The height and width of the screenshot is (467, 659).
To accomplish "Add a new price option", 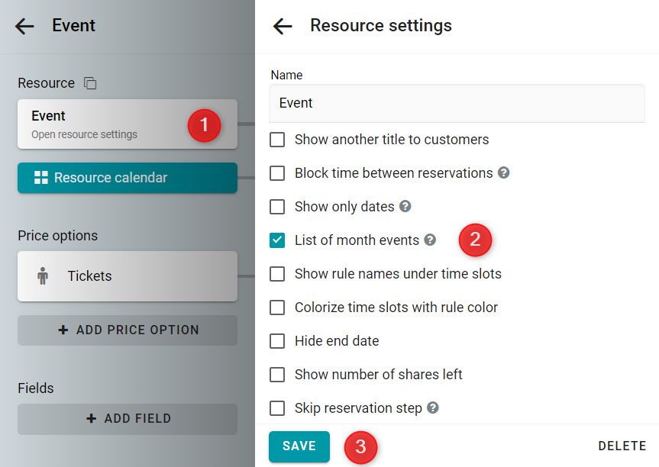I will pos(128,330).
